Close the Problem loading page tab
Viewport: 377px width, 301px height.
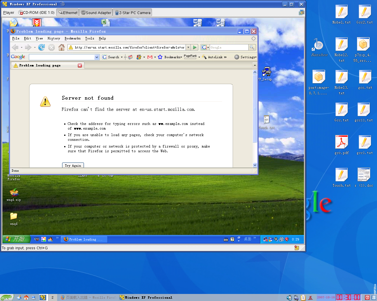(x=80, y=66)
